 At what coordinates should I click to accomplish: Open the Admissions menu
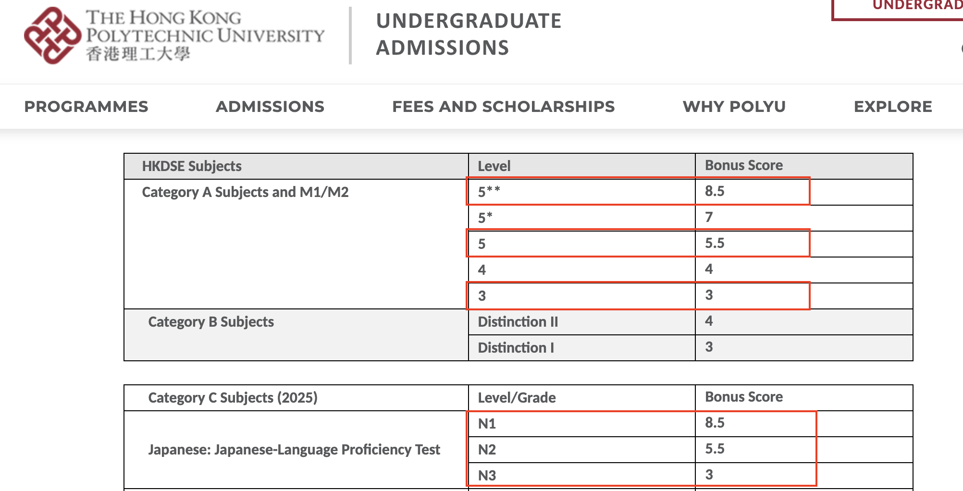point(270,107)
